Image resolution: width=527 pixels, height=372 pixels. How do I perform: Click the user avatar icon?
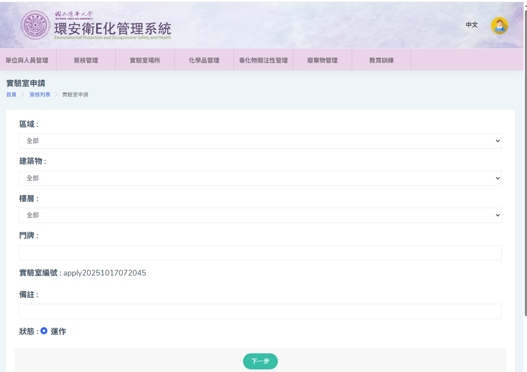point(499,26)
